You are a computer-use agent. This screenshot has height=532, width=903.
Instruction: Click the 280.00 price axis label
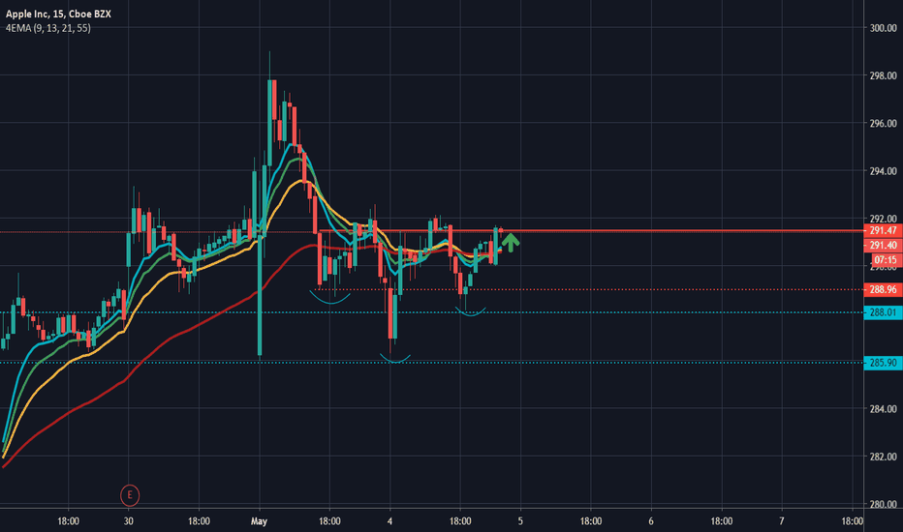point(883,504)
